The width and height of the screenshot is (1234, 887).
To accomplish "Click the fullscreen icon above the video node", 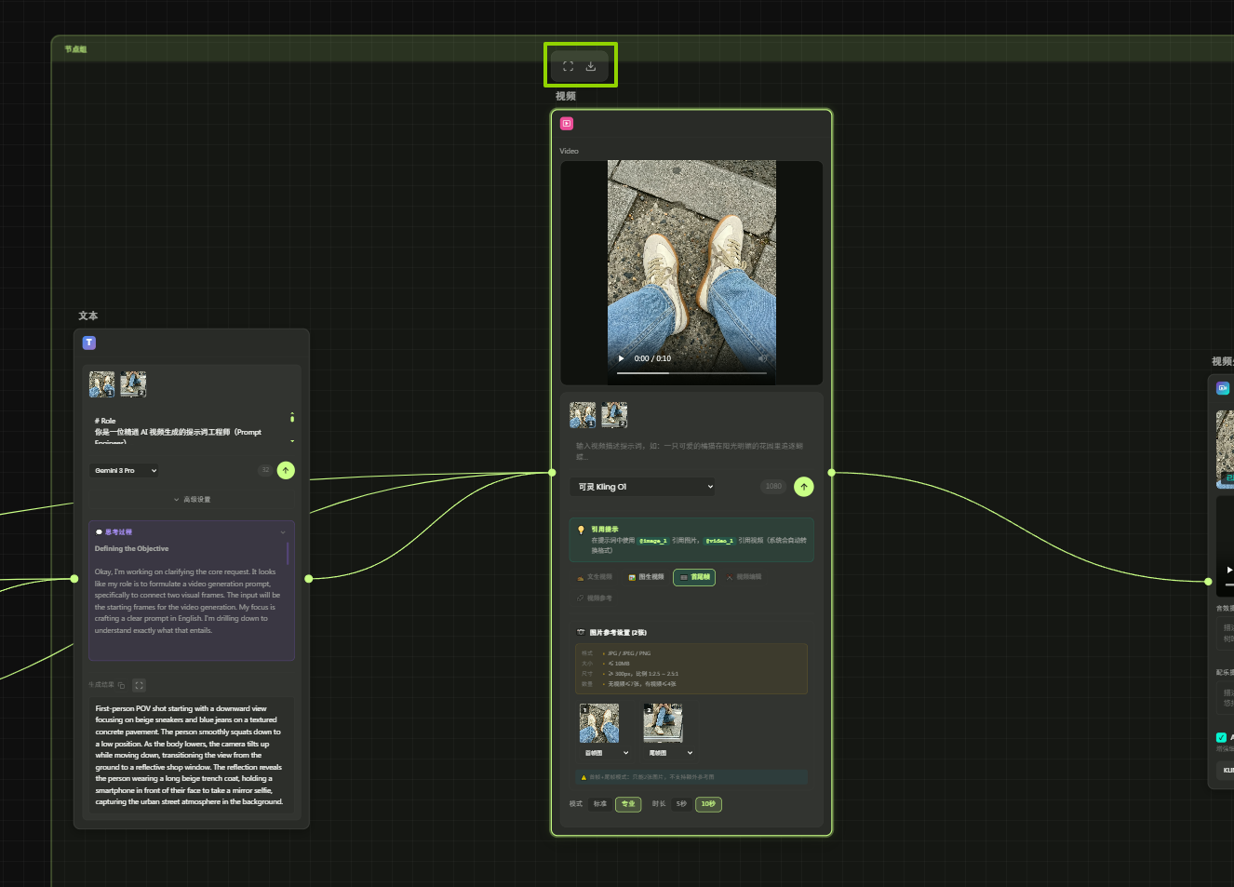I will [569, 66].
